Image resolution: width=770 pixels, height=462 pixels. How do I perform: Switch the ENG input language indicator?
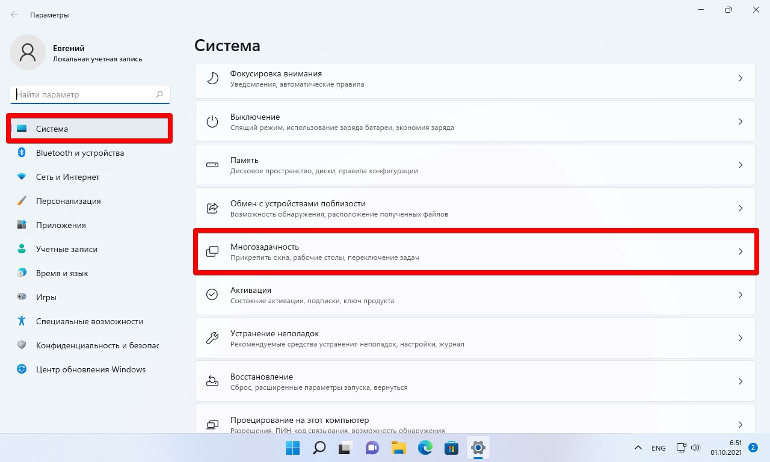point(658,448)
